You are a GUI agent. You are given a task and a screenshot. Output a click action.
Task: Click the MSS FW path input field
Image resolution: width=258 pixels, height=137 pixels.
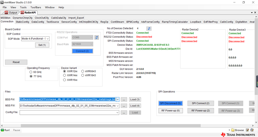click(x=68, y=106)
